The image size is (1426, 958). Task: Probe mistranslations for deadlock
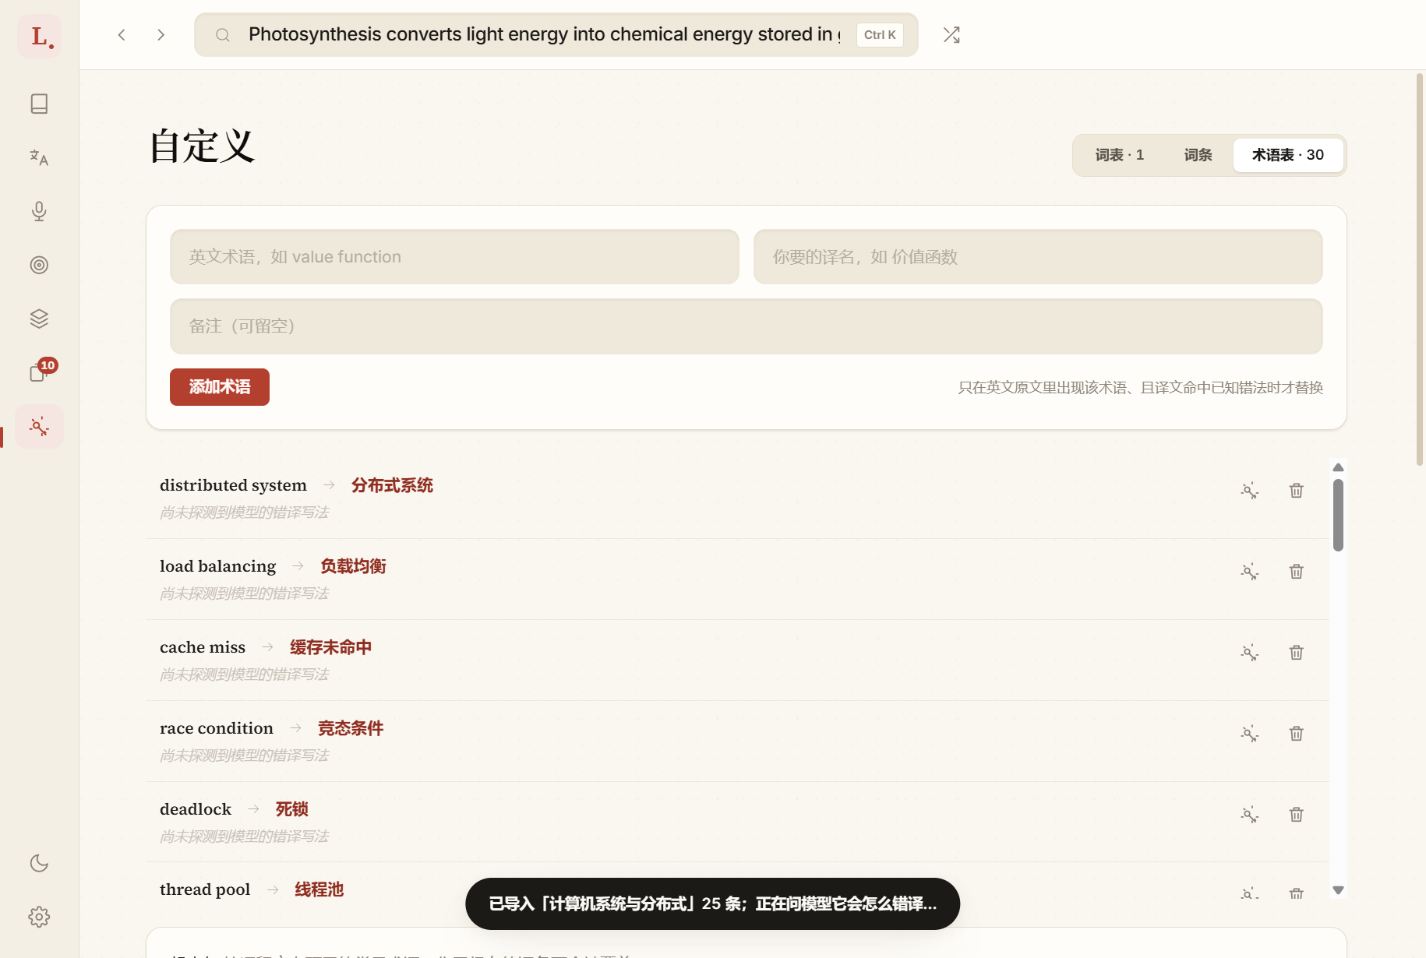click(x=1250, y=815)
